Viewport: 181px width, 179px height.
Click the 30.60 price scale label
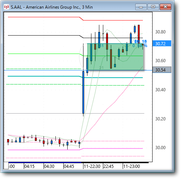pyautogui.click(x=160, y=61)
